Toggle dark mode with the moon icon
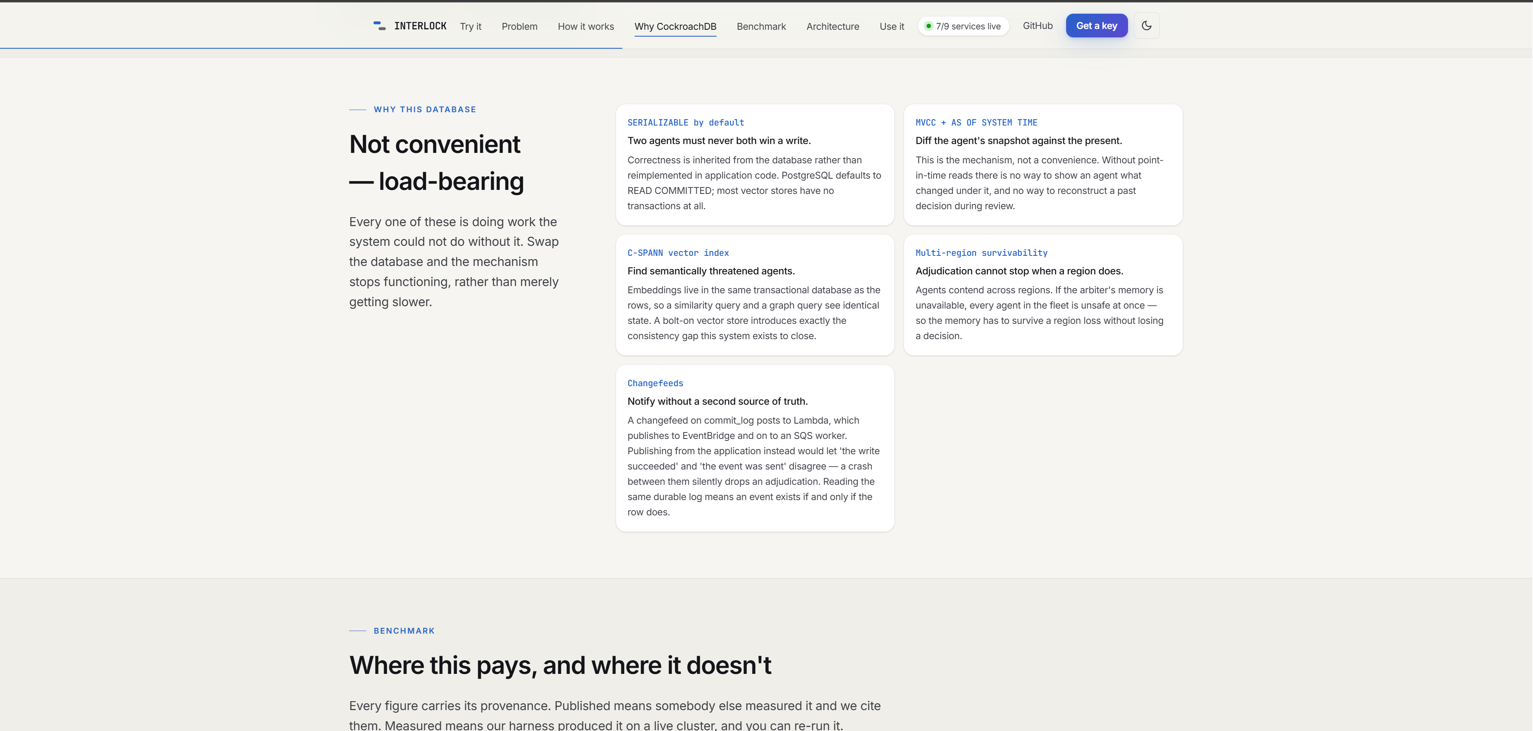 pos(1146,26)
